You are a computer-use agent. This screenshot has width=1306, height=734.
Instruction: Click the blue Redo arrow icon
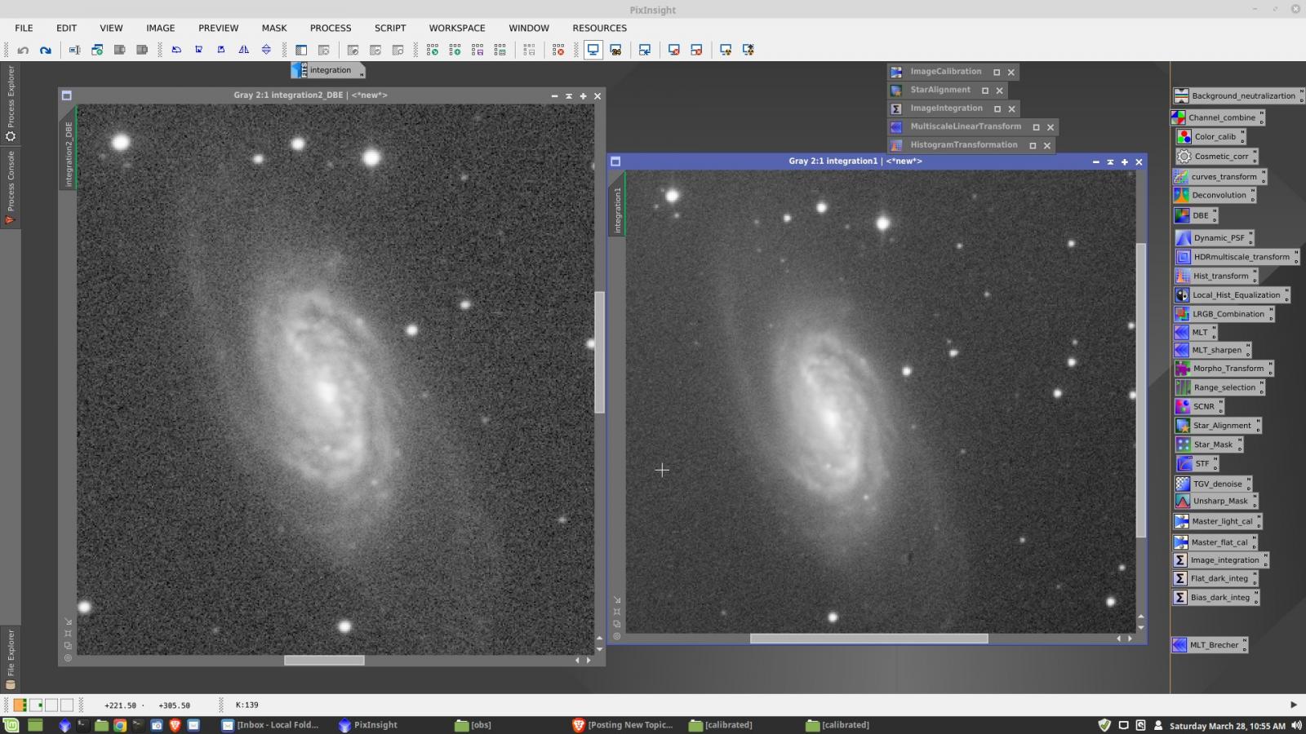pos(46,50)
